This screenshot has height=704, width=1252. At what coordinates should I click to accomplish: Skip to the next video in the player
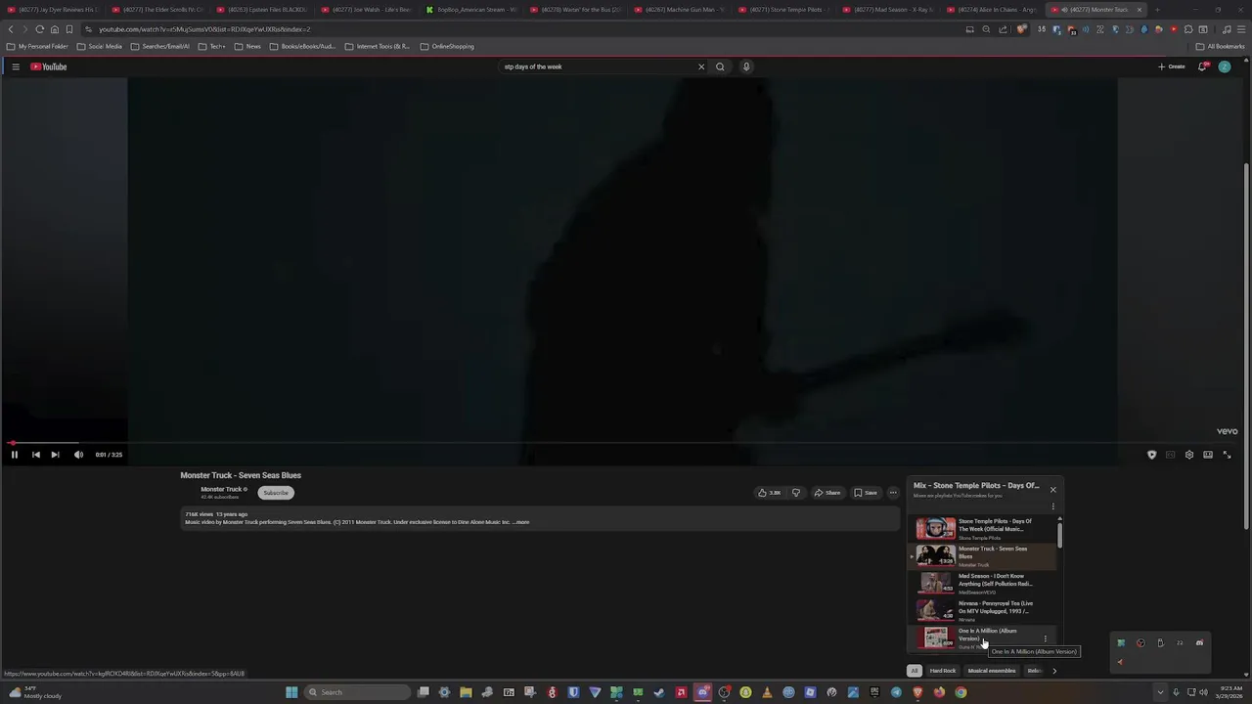click(55, 455)
